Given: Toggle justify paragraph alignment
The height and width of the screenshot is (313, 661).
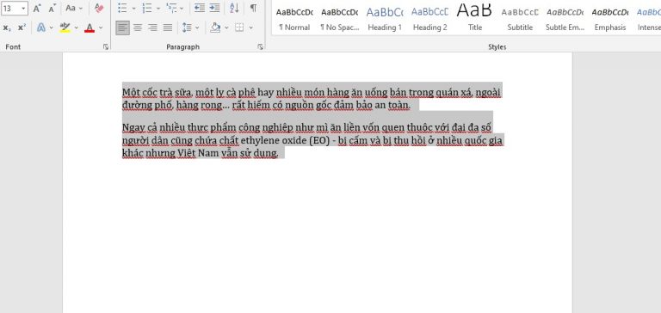Looking at the screenshot, I should 168,28.
